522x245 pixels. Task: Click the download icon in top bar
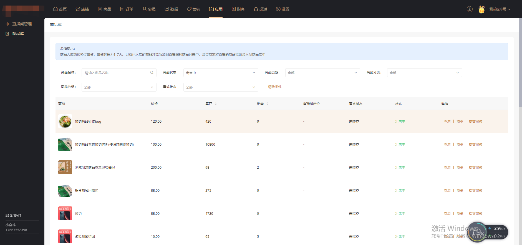tap(470, 9)
